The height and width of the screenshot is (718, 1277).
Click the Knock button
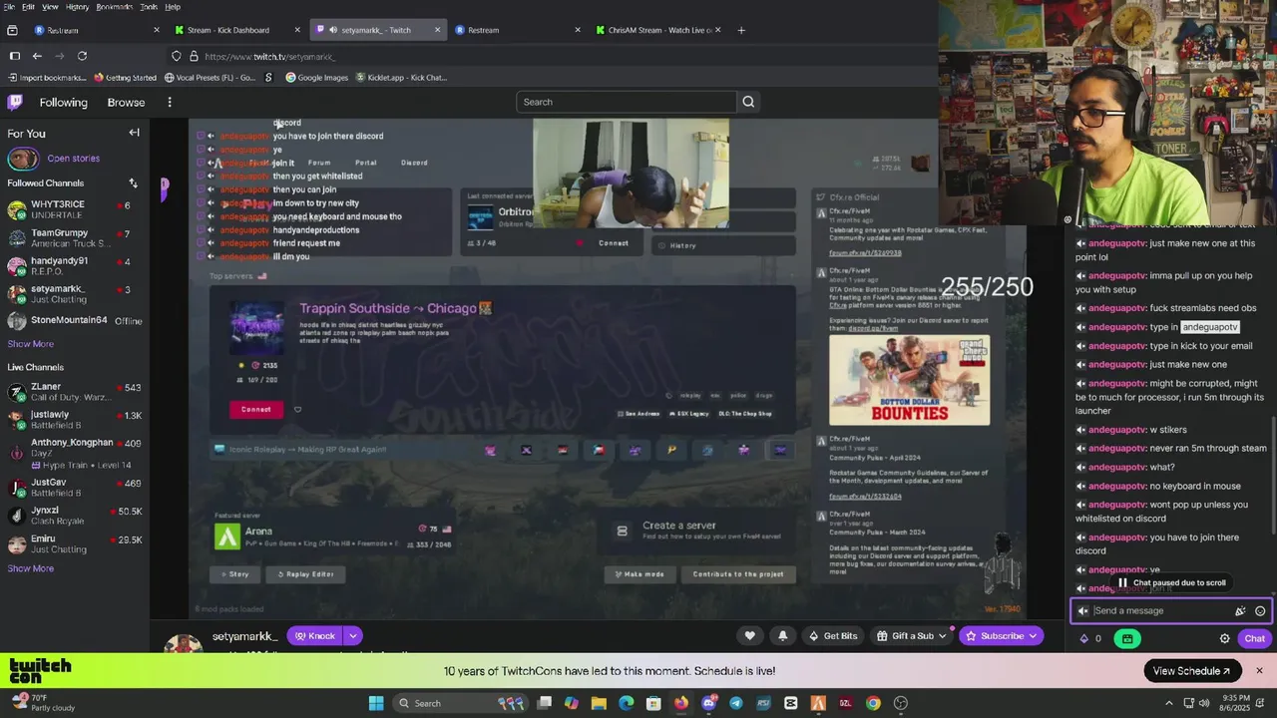click(315, 635)
